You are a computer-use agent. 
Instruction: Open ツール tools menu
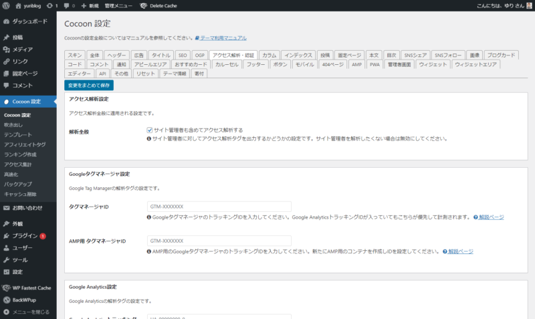pyautogui.click(x=28, y=260)
